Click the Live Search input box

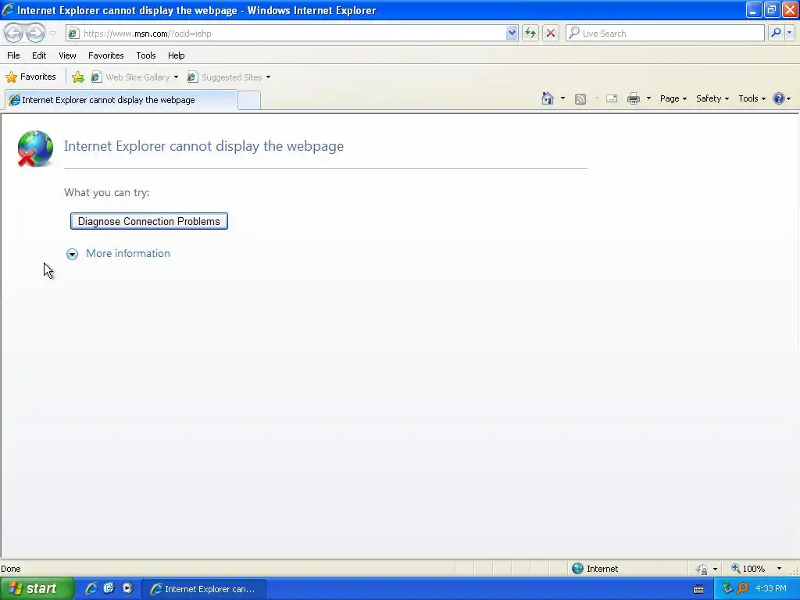666,33
